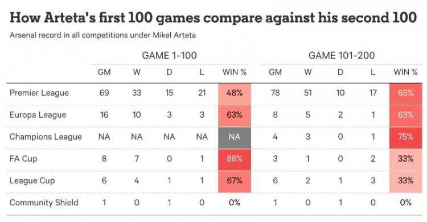Click the subtitle Arsenal record in all competitions

(102, 35)
